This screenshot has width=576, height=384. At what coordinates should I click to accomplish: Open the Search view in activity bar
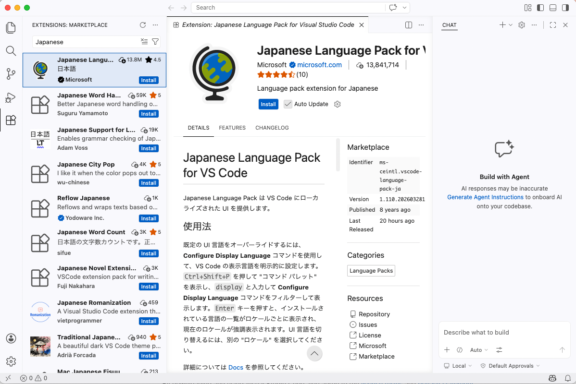point(11,51)
